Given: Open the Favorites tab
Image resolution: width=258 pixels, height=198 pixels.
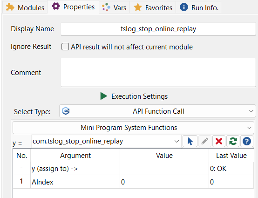Looking at the screenshot, I should coord(153,7).
